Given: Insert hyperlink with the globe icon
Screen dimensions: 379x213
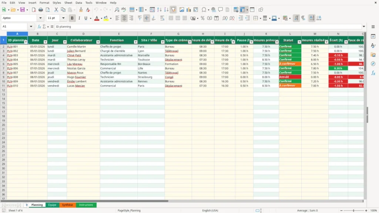Looking at the screenshot, I should click(214, 10).
